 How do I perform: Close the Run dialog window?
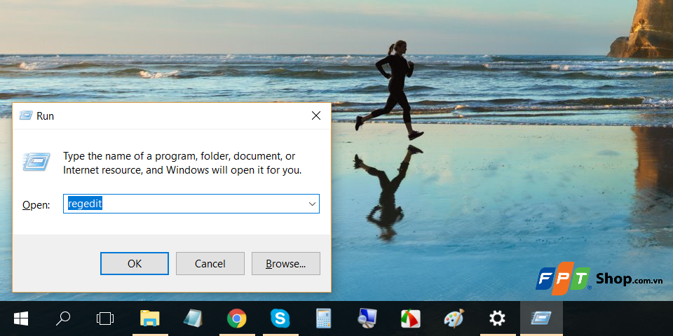click(x=316, y=115)
